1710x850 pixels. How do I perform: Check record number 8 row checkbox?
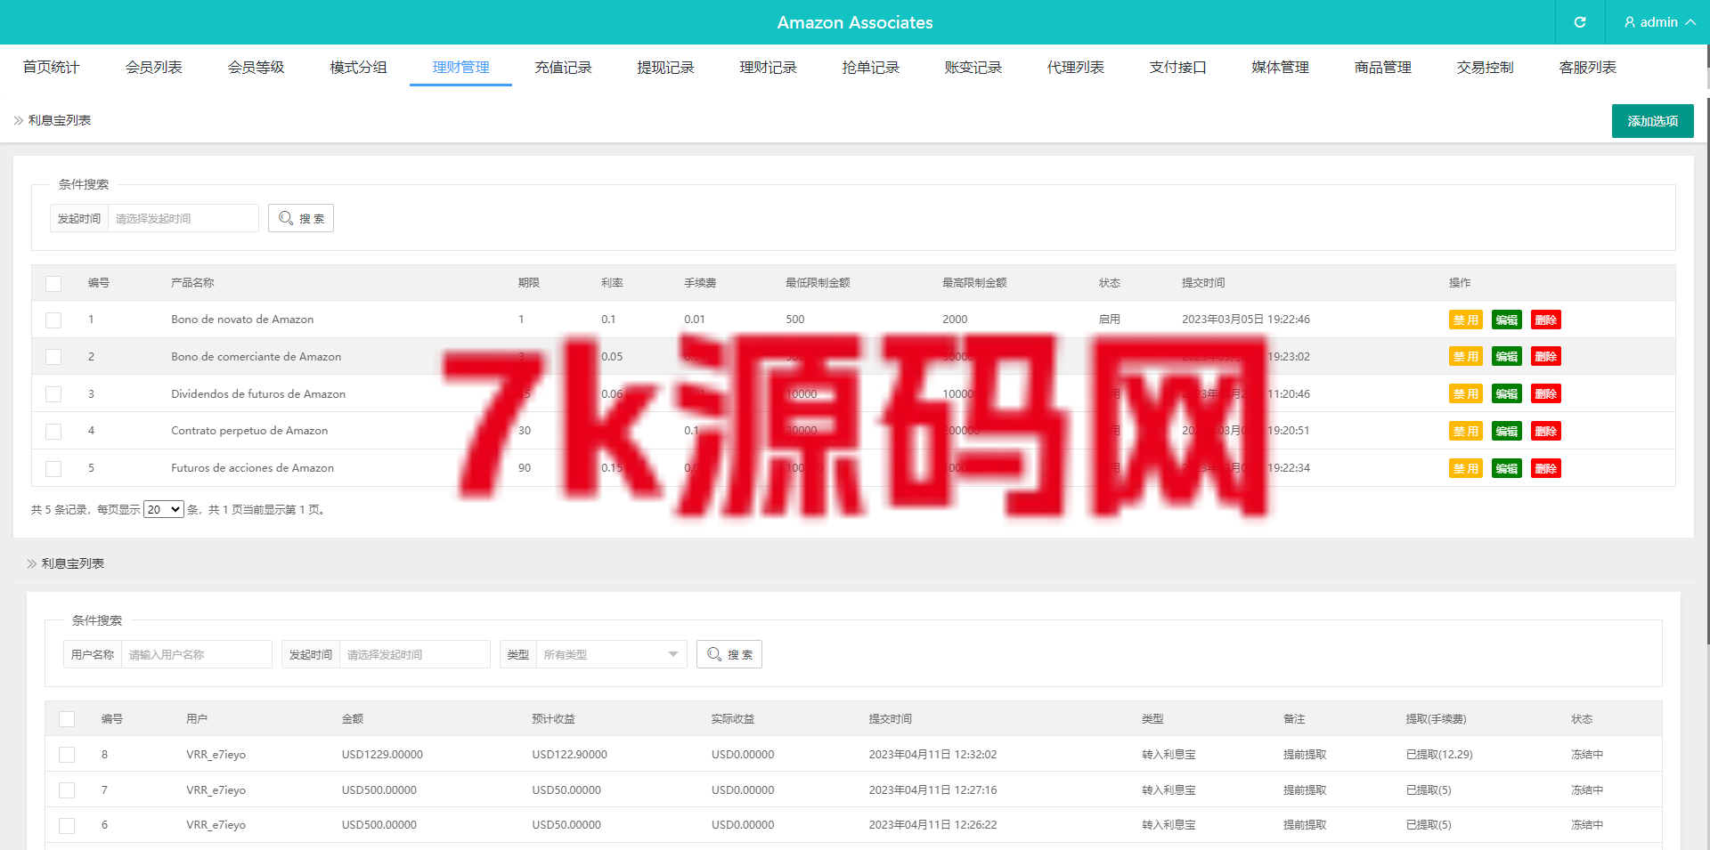[67, 755]
